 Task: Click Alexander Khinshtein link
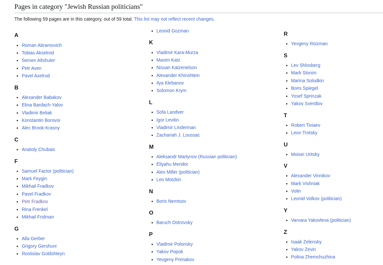pos(178,76)
